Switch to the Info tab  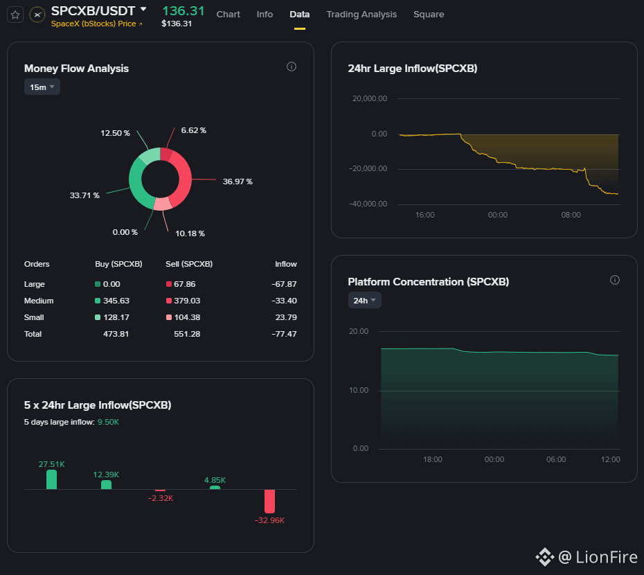coord(265,15)
